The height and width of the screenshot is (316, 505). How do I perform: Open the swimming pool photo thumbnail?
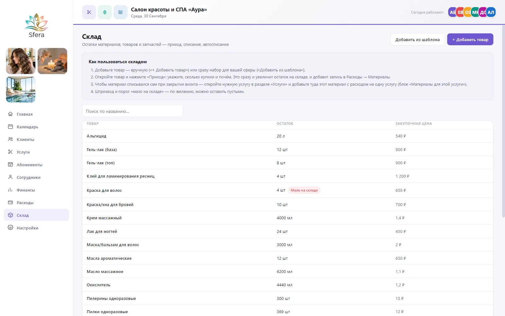21,89
